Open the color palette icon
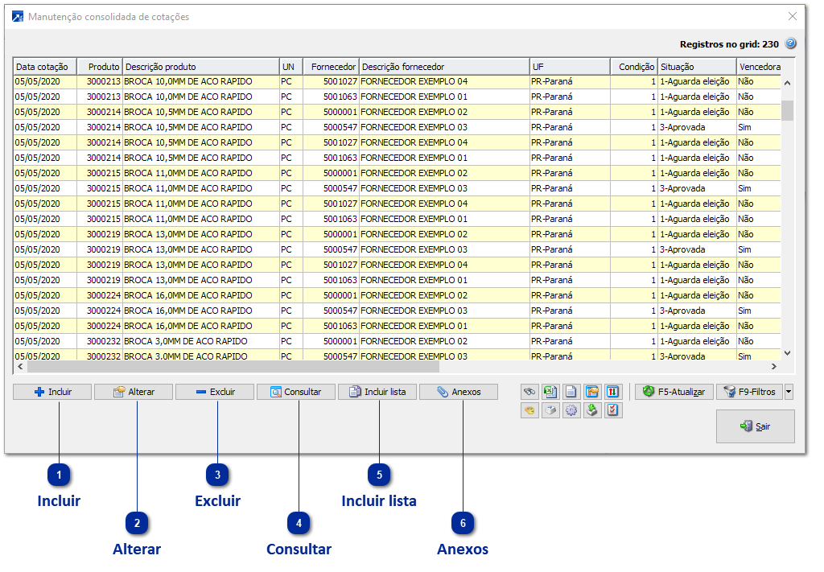This screenshot has width=824, height=572. pyautogui.click(x=529, y=410)
